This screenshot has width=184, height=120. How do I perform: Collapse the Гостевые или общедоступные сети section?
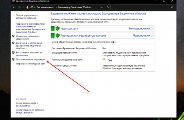pos(152,35)
